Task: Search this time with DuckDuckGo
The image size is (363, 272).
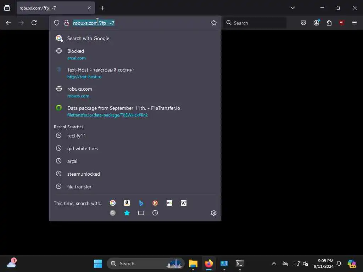Action: (155, 203)
